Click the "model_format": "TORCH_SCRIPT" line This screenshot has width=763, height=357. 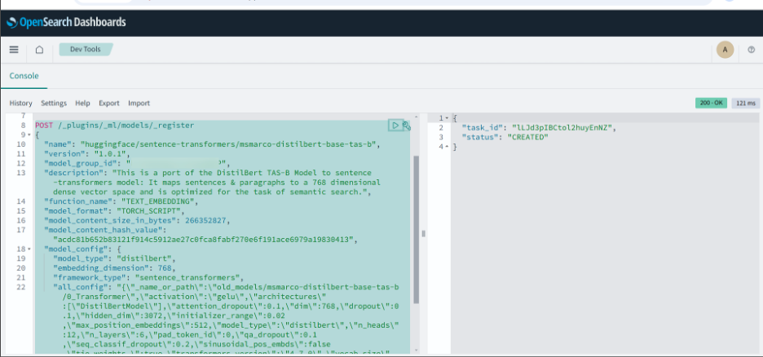tap(114, 210)
